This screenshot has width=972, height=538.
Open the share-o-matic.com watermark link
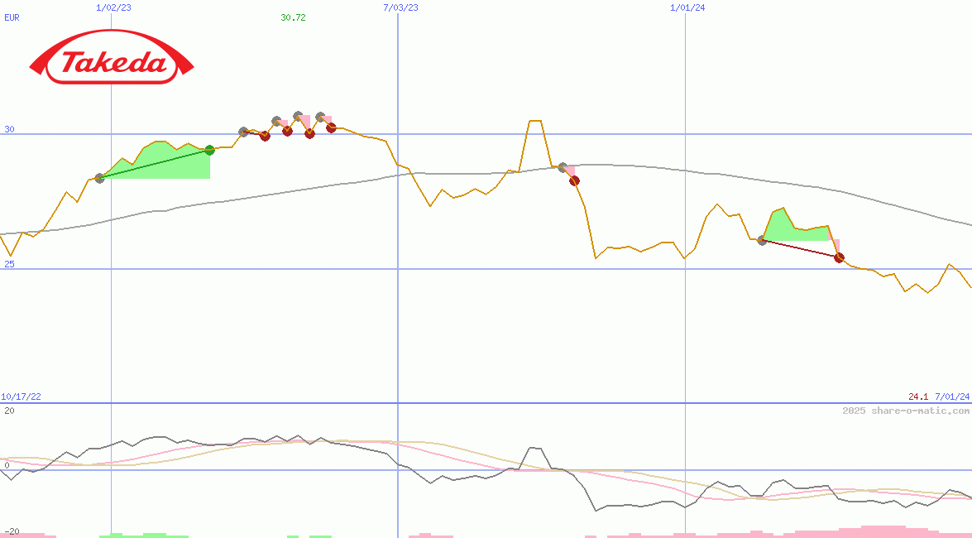(x=906, y=411)
